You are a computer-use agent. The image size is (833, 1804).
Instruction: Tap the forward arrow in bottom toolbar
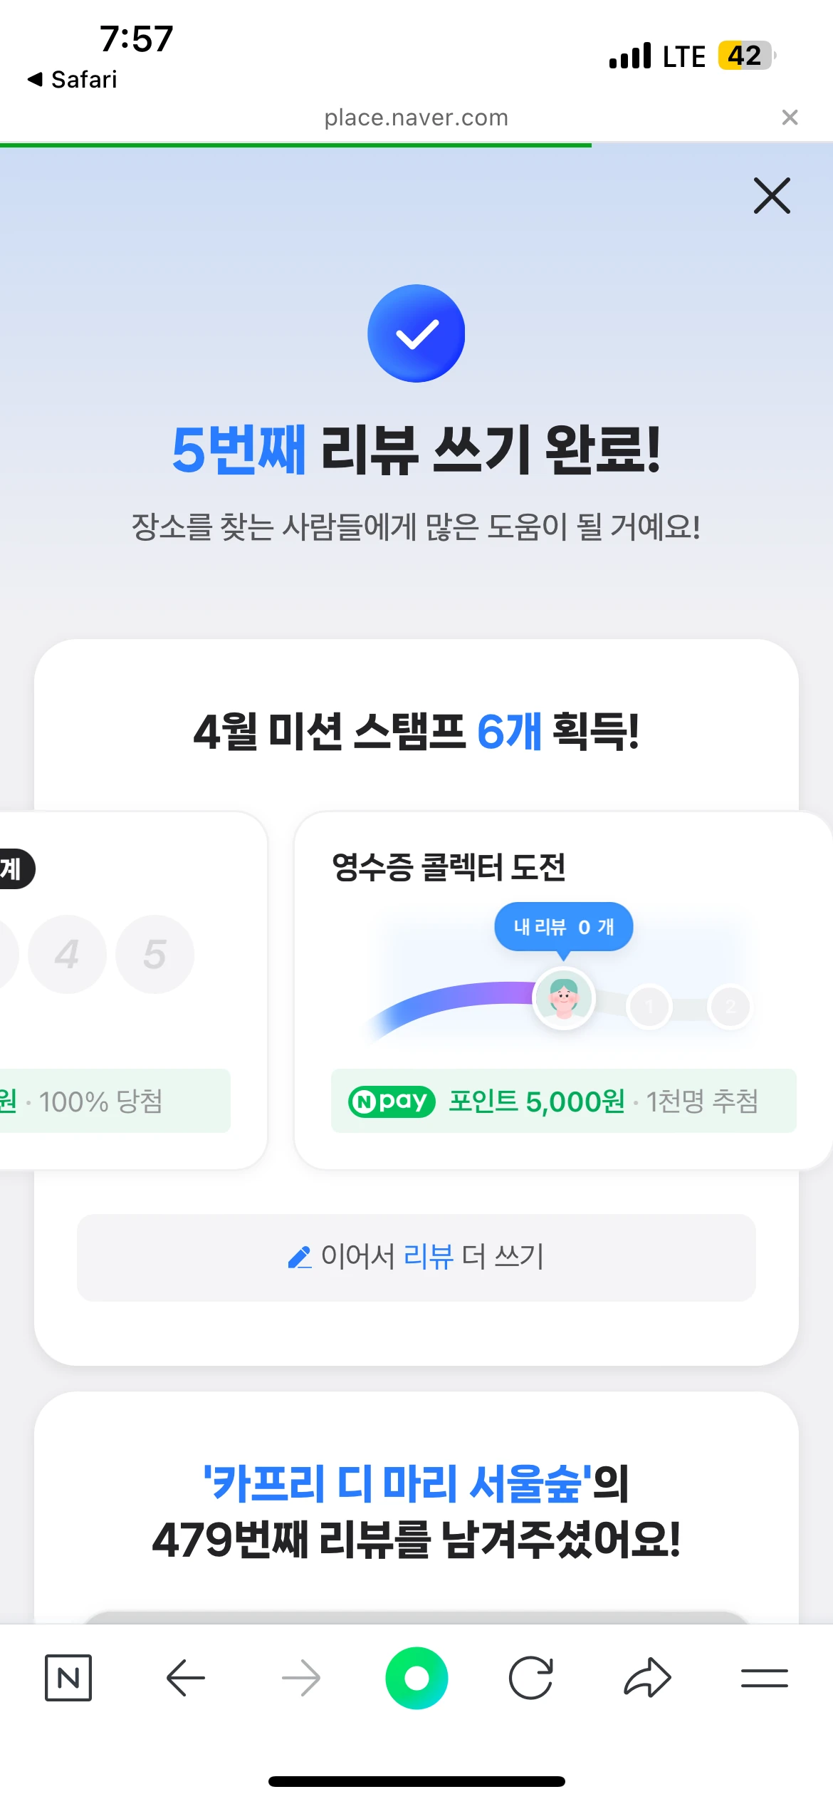point(301,1678)
